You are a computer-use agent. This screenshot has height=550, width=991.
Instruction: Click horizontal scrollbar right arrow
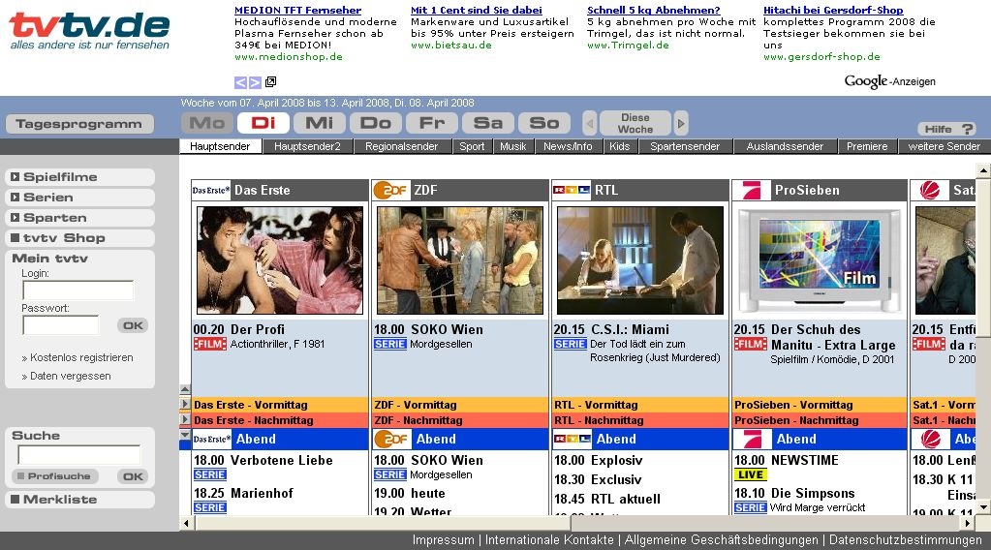tap(968, 523)
